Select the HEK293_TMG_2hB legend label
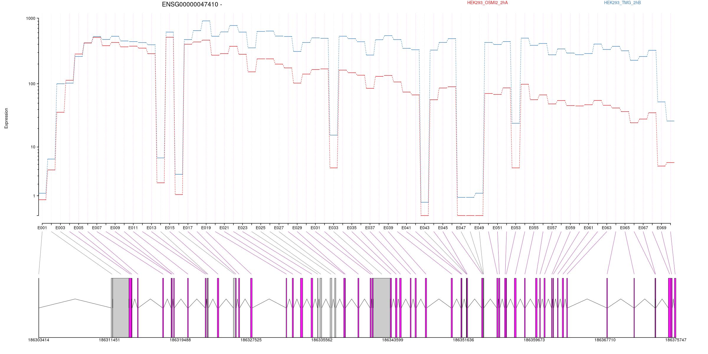The image size is (708, 354). click(x=622, y=3)
